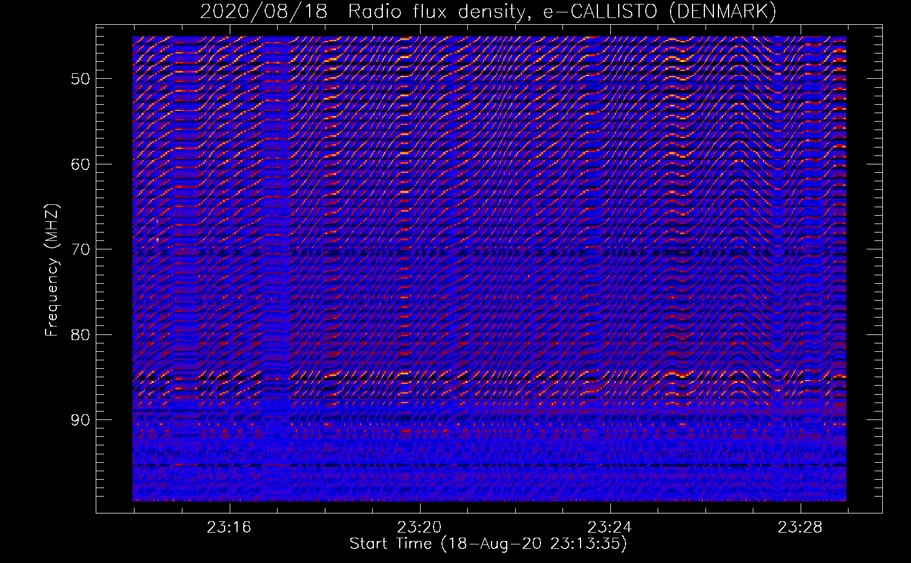Viewport: 911px width, 563px height.
Task: Click the 23:28 time tick label
Action: tap(800, 528)
